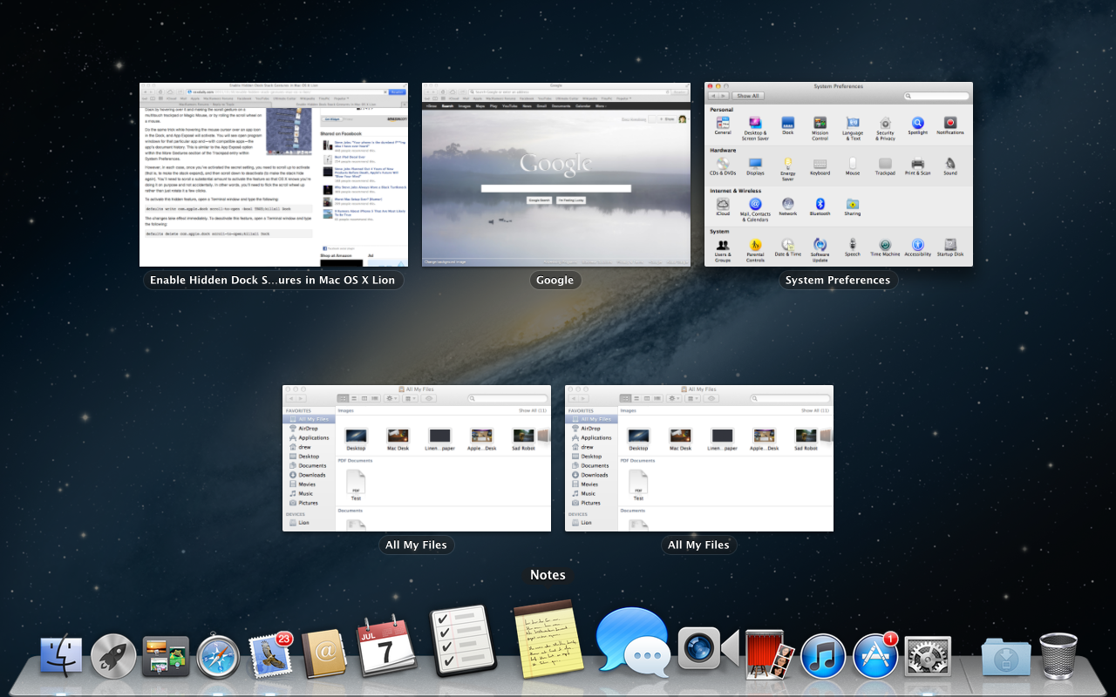This screenshot has width=1116, height=697.
Task: Open Security & Privacy preference icon
Action: (886, 127)
